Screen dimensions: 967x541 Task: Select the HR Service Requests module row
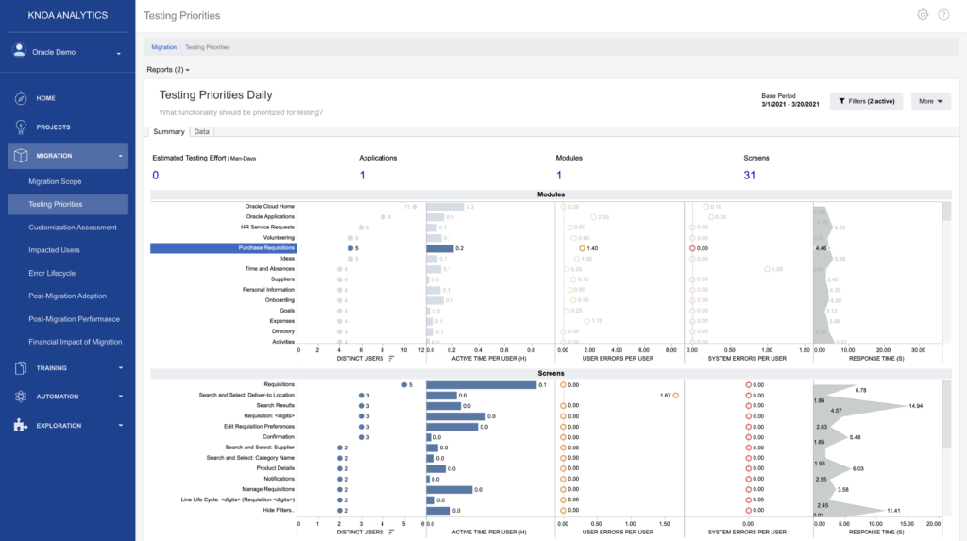pyautogui.click(x=267, y=227)
